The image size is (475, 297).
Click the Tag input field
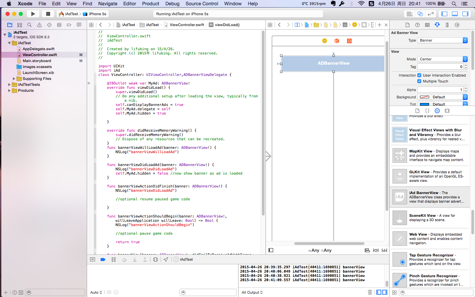(x=440, y=67)
